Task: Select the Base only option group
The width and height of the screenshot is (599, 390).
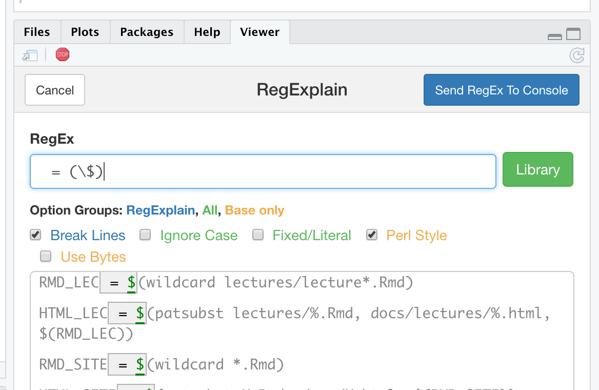Action: (x=254, y=210)
